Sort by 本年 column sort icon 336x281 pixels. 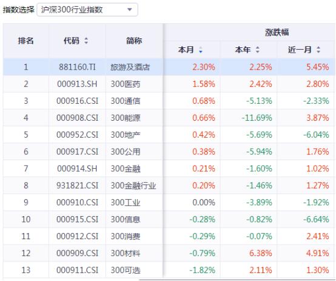(258, 50)
